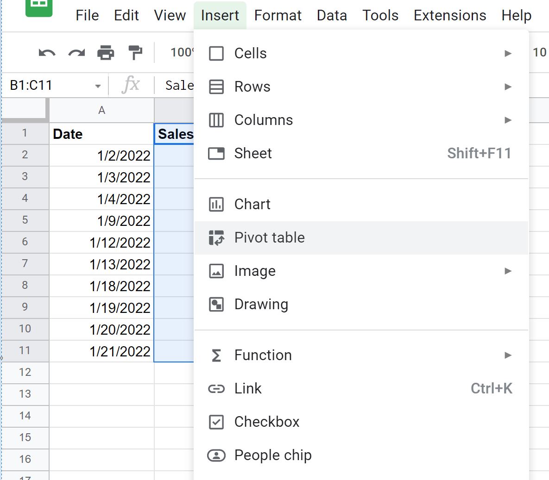Click the fx formula icon
549x480 pixels.
click(x=131, y=84)
